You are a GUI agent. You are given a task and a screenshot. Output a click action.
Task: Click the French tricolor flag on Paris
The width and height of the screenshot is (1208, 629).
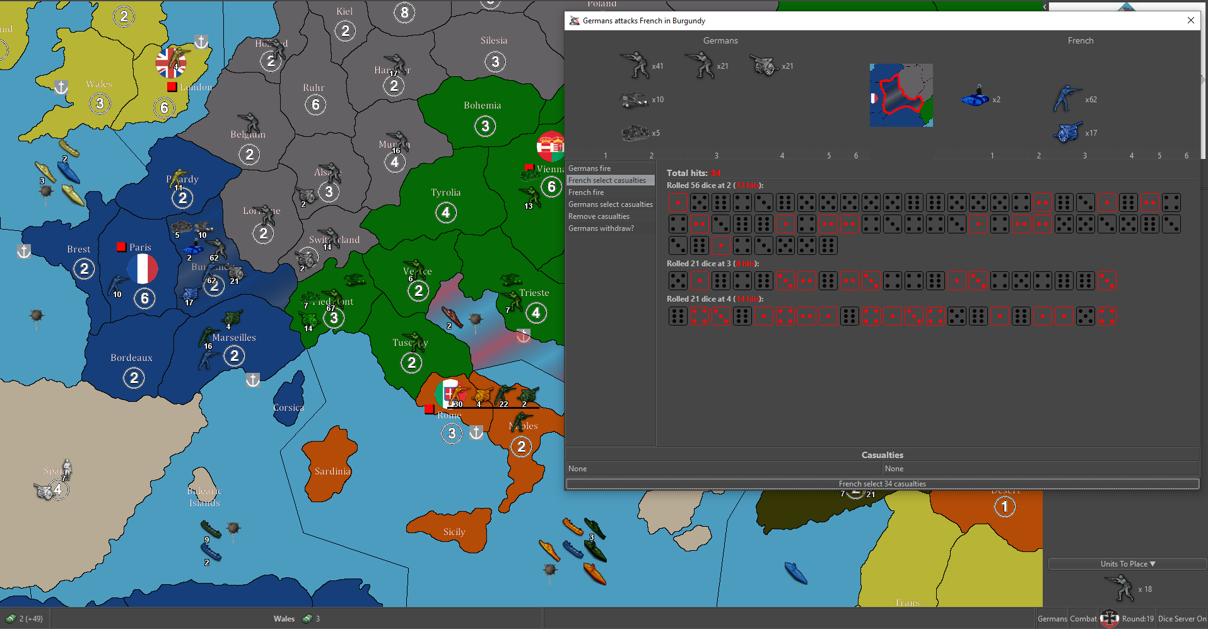143,268
